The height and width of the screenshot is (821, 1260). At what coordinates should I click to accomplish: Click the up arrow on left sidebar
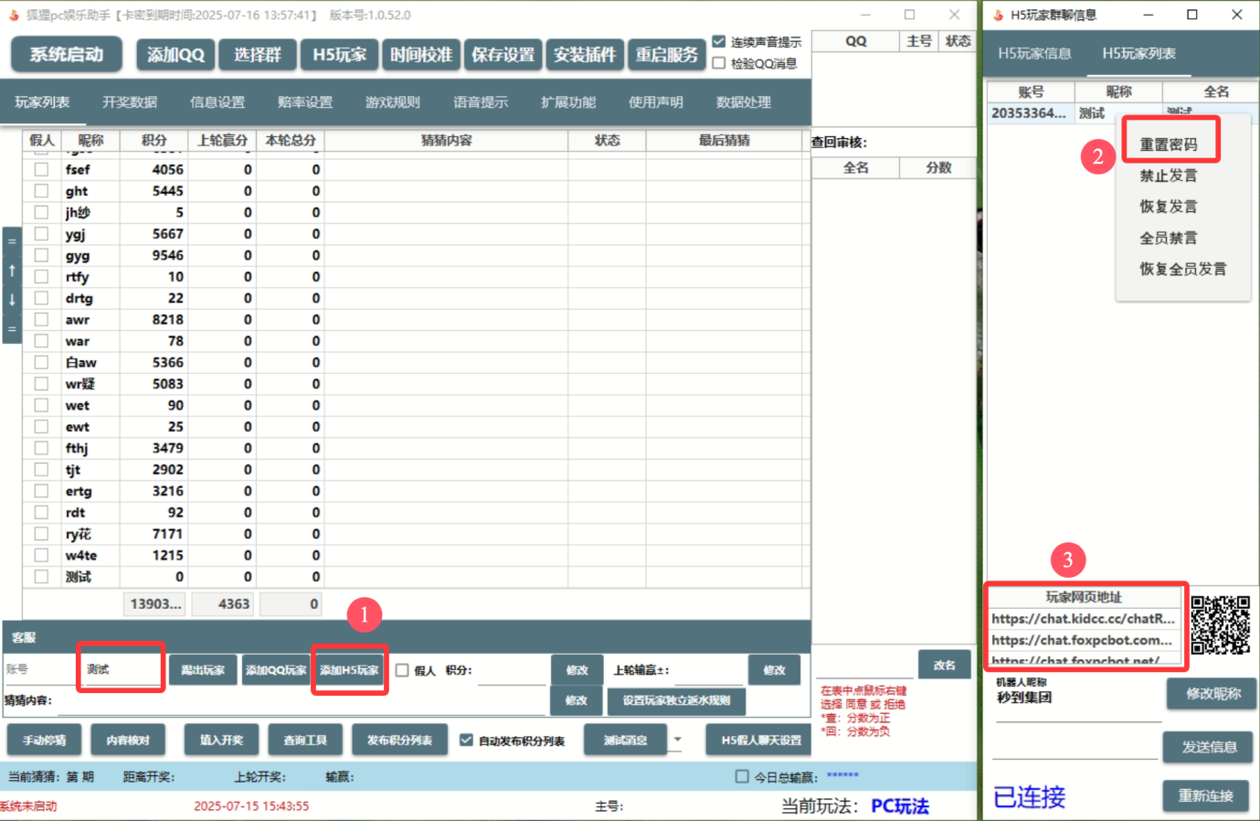point(12,271)
